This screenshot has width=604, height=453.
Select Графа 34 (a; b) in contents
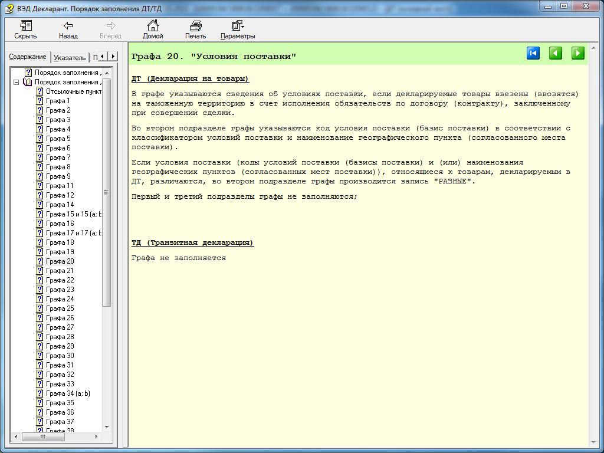coord(67,393)
